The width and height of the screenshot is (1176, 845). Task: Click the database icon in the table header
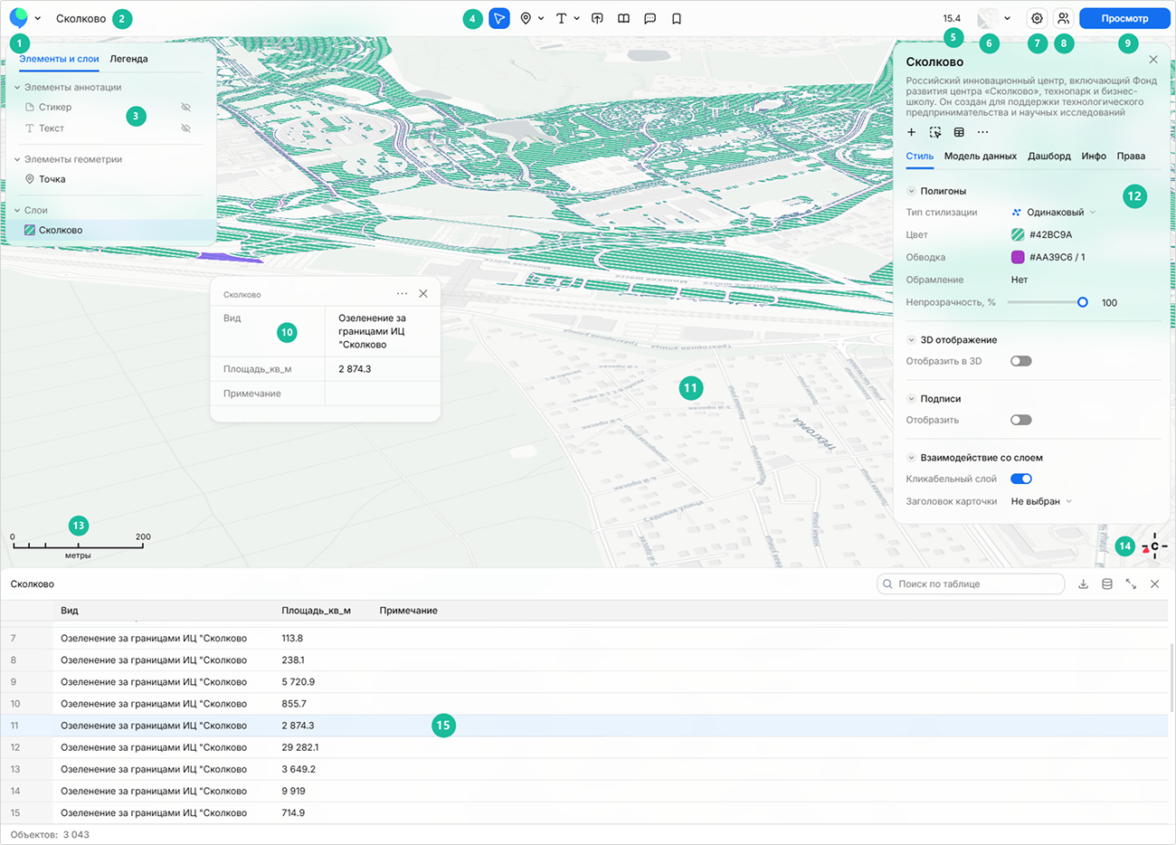1107,584
